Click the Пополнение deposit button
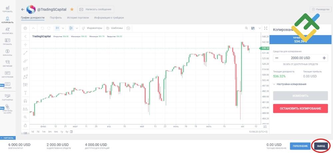 point(300,146)
